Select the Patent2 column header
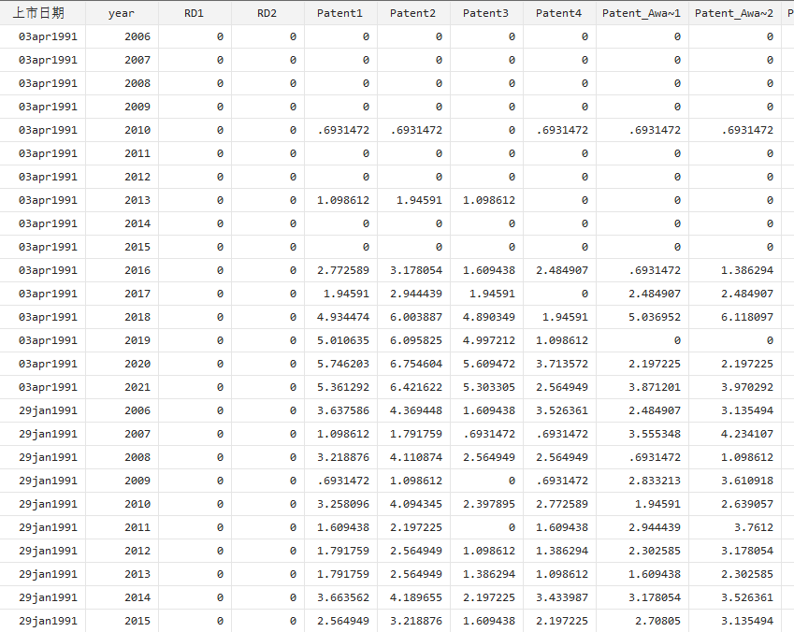The width and height of the screenshot is (794, 632). 413,13
